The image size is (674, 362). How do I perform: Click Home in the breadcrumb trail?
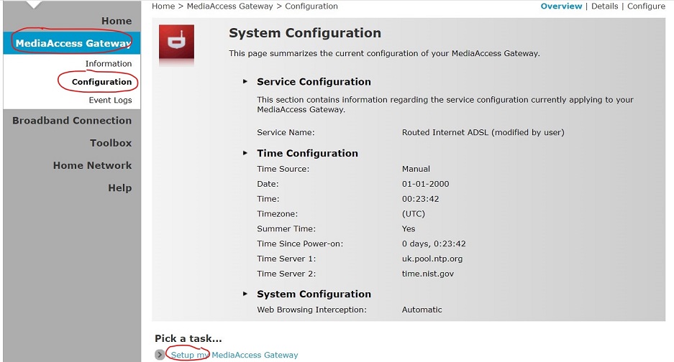point(163,6)
